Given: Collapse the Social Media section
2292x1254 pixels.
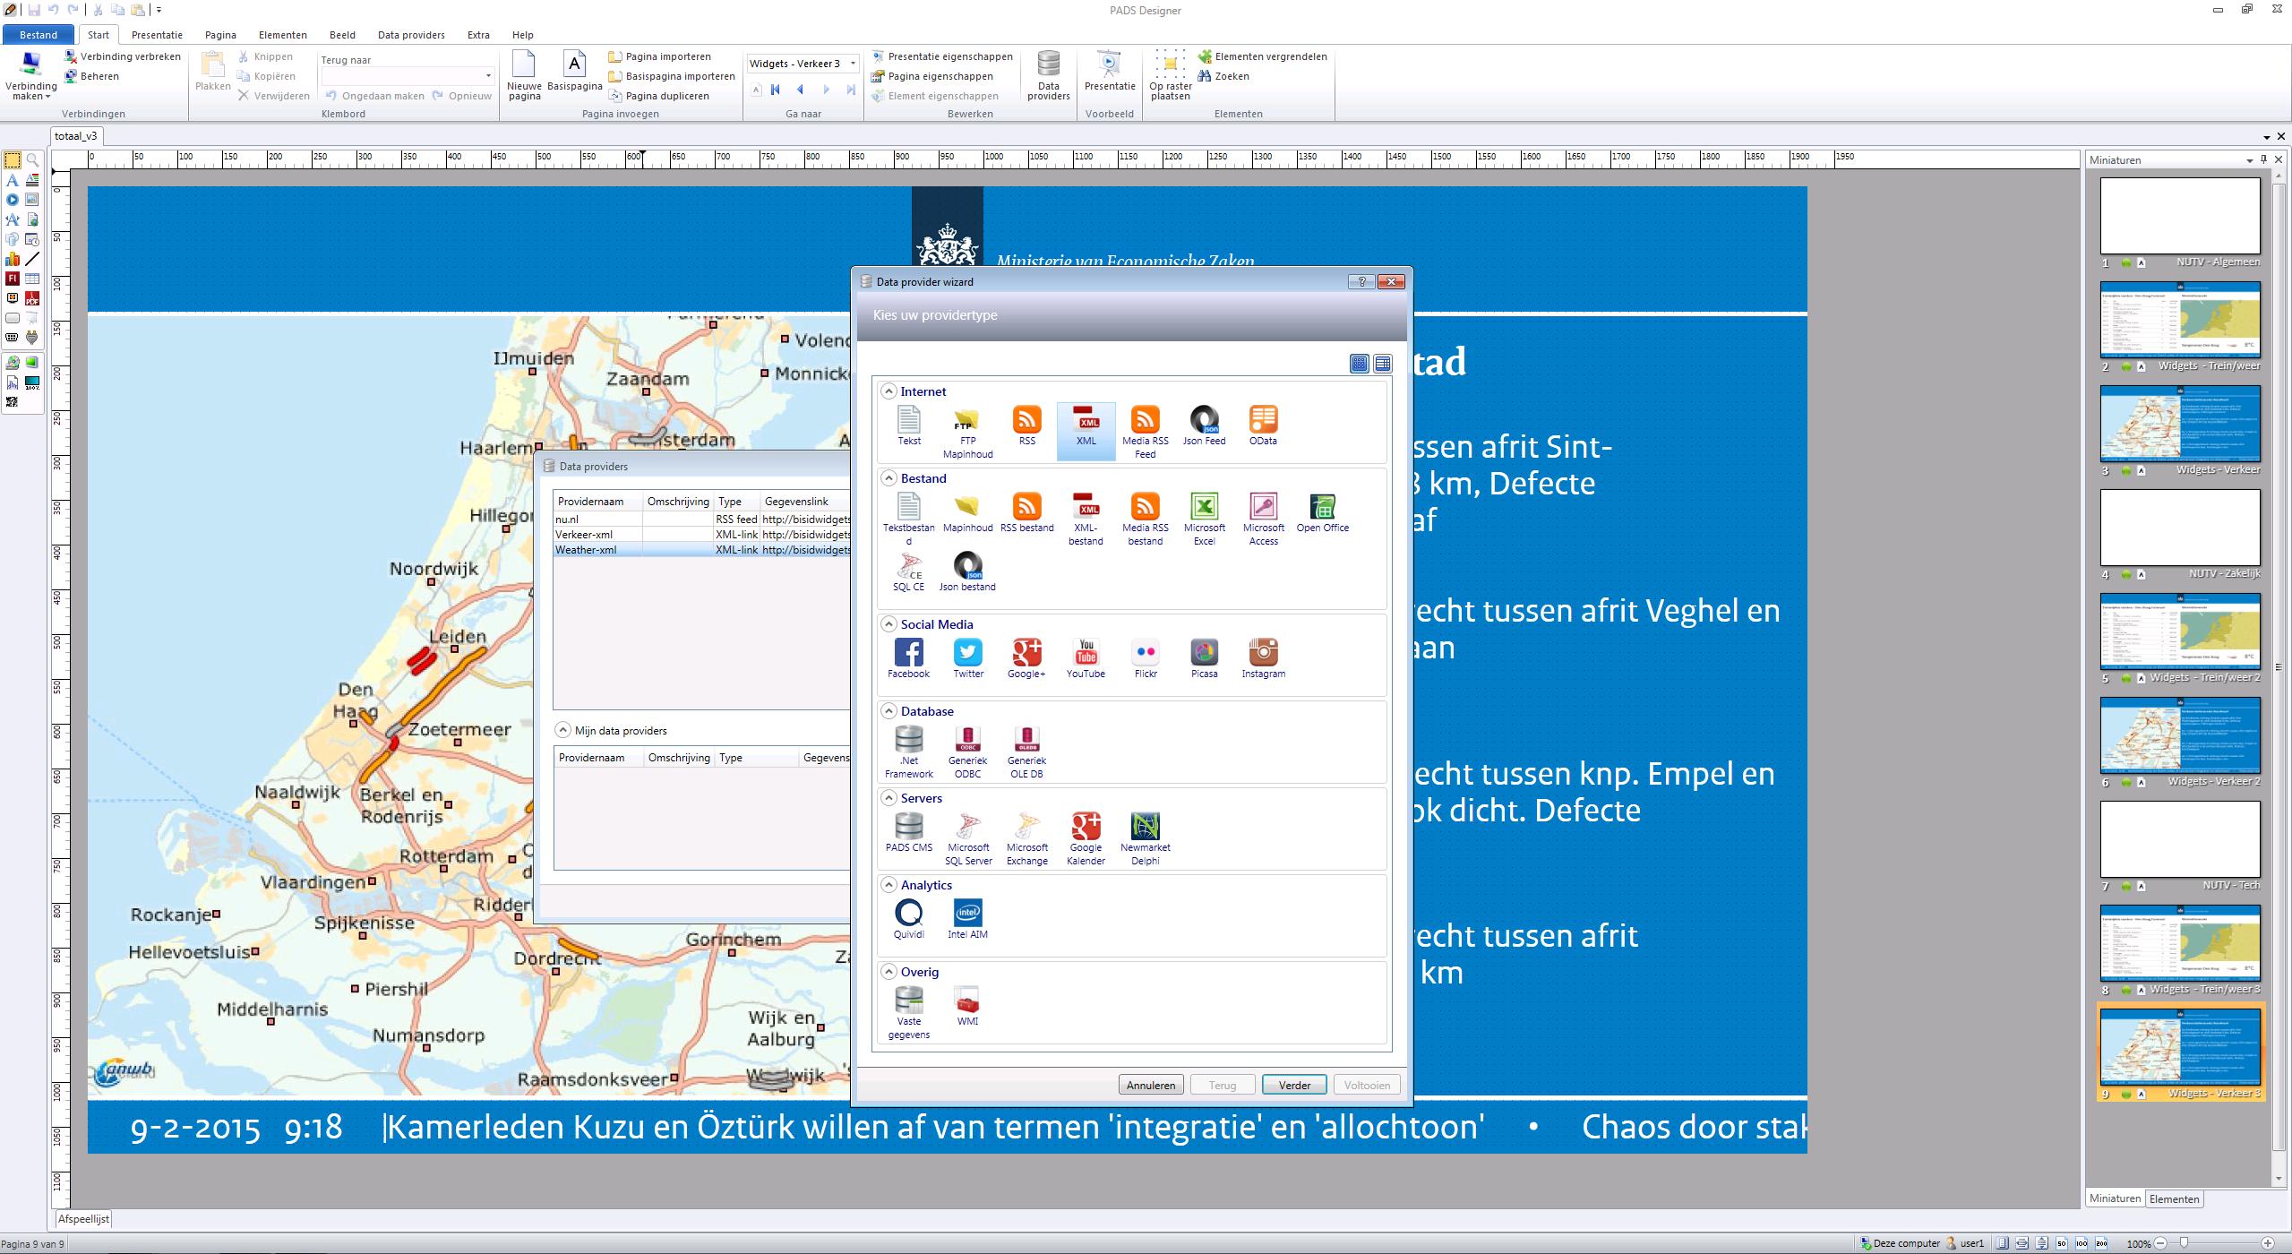Looking at the screenshot, I should tap(892, 625).
